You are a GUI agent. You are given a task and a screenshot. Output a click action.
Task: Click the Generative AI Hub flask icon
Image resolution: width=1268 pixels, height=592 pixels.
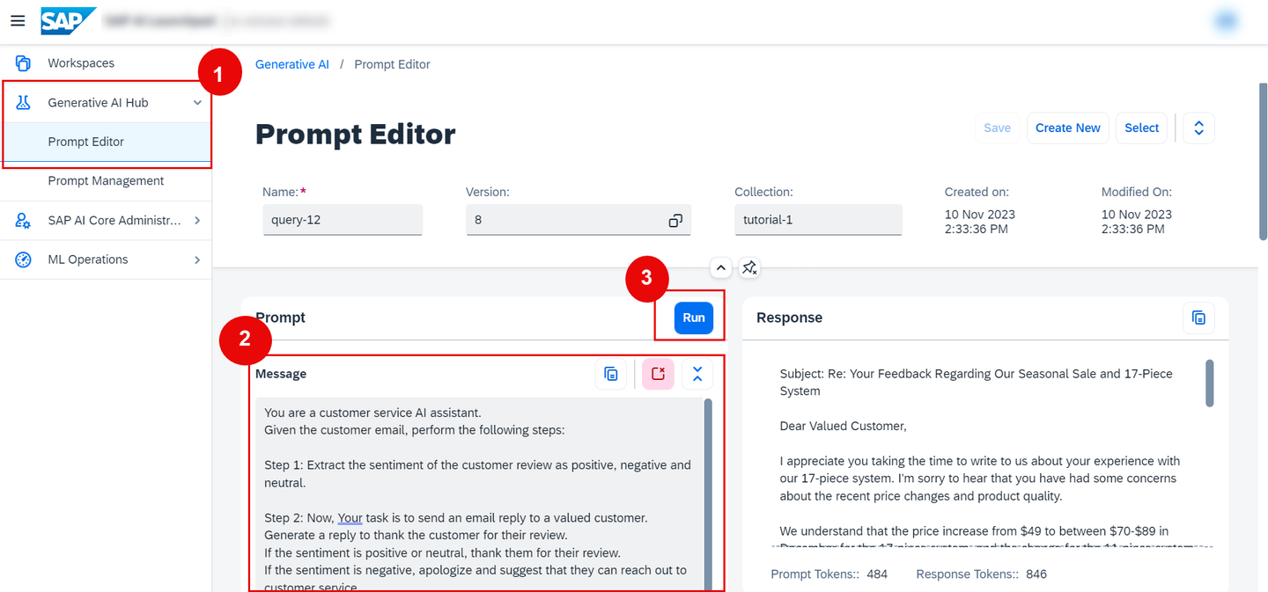point(24,103)
